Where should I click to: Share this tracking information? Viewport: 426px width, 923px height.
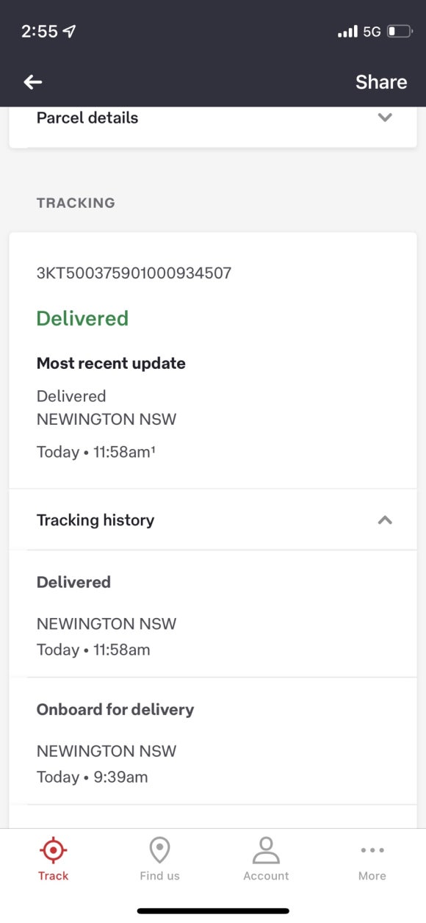pos(381,82)
